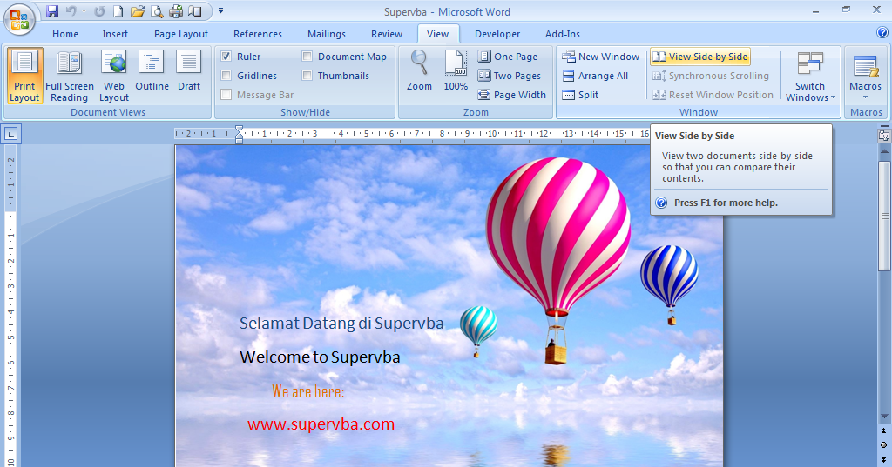Enable the Gridlines checkbox

(226, 76)
